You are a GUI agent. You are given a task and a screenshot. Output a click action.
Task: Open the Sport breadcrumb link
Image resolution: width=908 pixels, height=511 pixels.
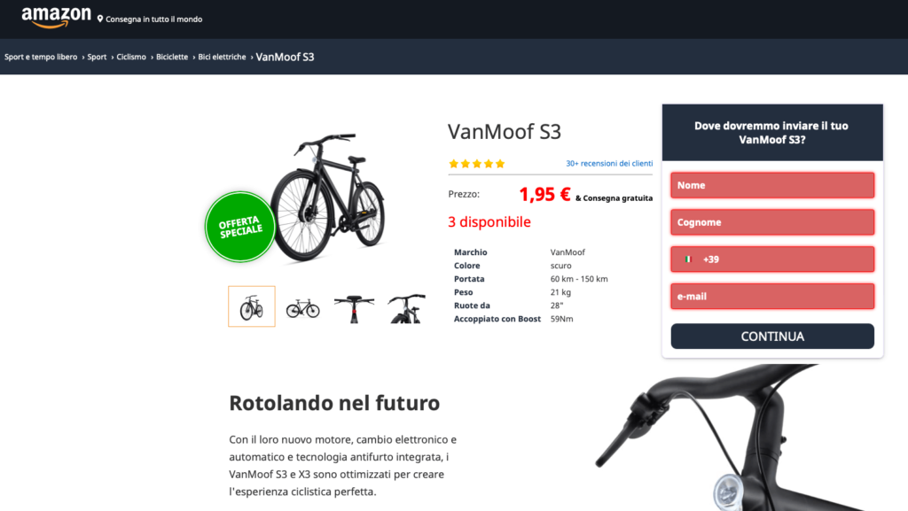point(97,57)
